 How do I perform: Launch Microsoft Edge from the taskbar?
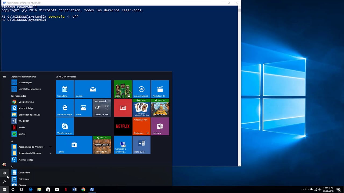tap(31, 189)
